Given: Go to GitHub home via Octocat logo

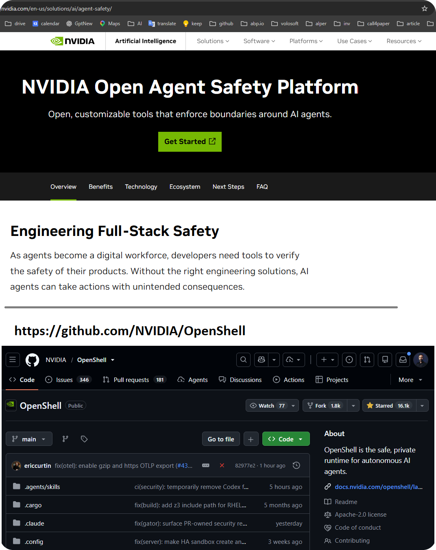Looking at the screenshot, I should coord(33,360).
